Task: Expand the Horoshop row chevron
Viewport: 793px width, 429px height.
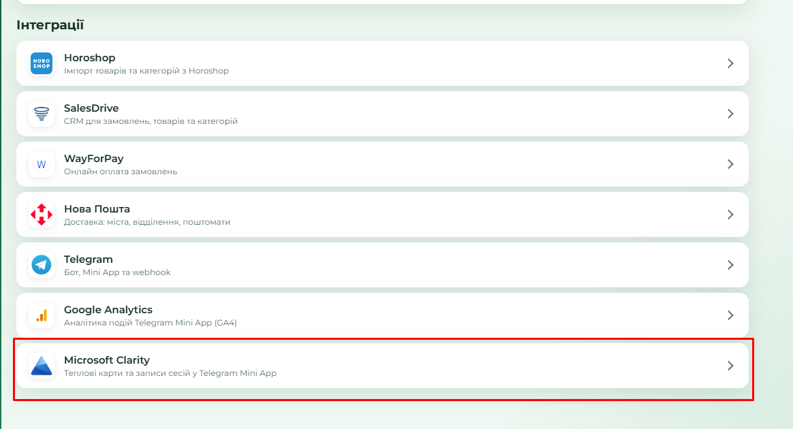Action: click(730, 63)
